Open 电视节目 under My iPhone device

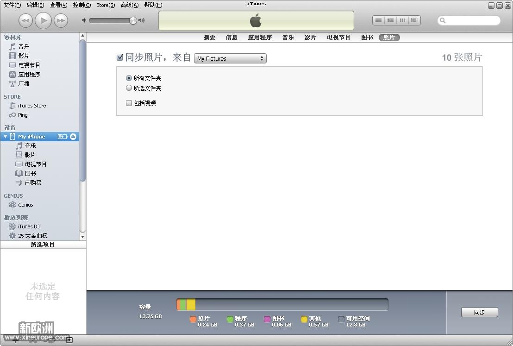coord(31,164)
